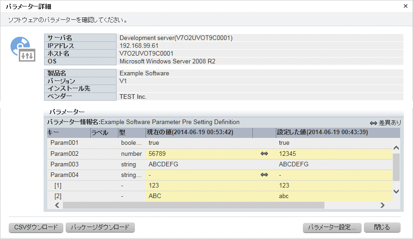Click vendor value TEST Inc.
Viewport: 413px width, 239px height.
point(133,97)
